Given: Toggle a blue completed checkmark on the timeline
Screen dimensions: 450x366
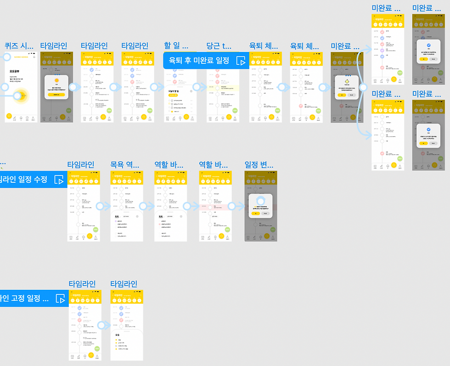Looking at the screenshot, I should coord(91,70).
